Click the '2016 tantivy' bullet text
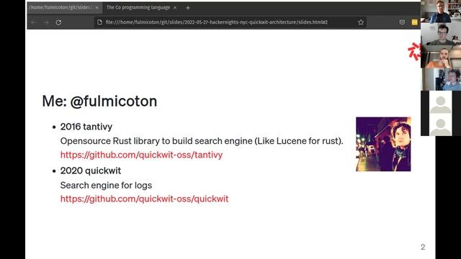This screenshot has width=461, height=259. (x=86, y=127)
